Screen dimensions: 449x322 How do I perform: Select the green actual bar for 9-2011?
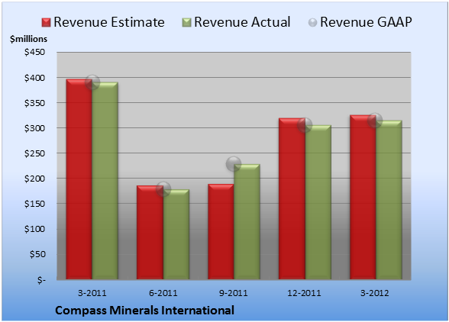click(x=247, y=221)
